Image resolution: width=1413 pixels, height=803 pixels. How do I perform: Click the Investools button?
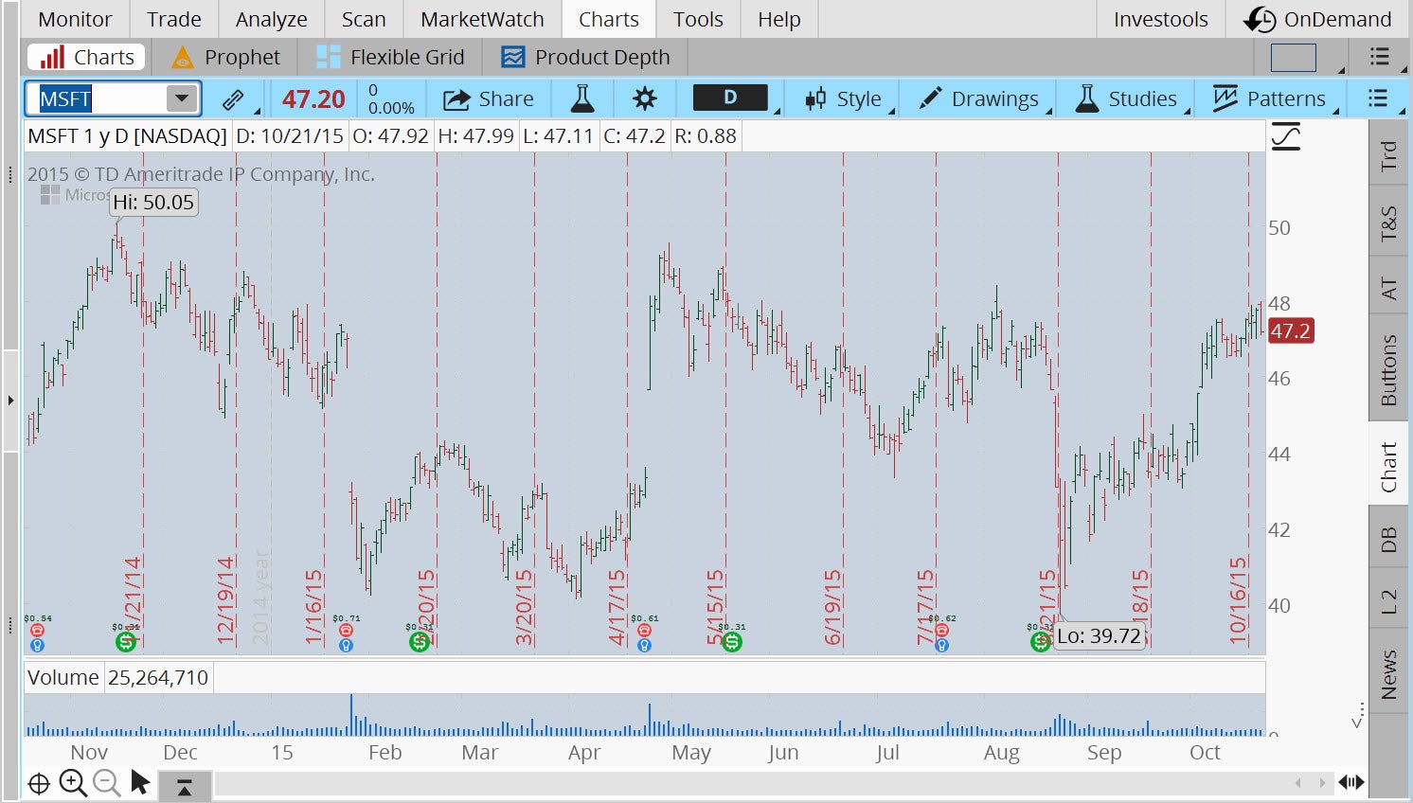pos(1160,19)
